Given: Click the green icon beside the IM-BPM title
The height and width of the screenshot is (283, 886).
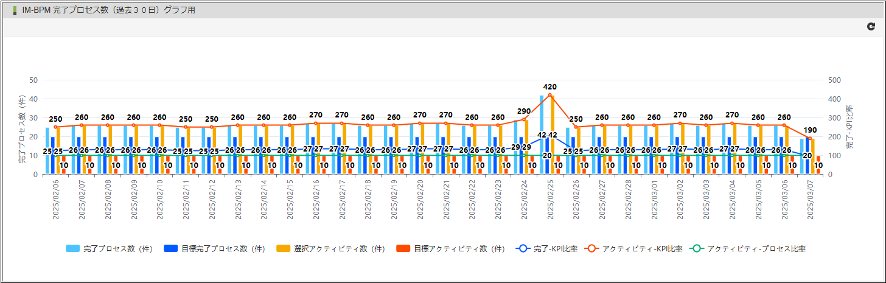Looking at the screenshot, I should [x=15, y=10].
